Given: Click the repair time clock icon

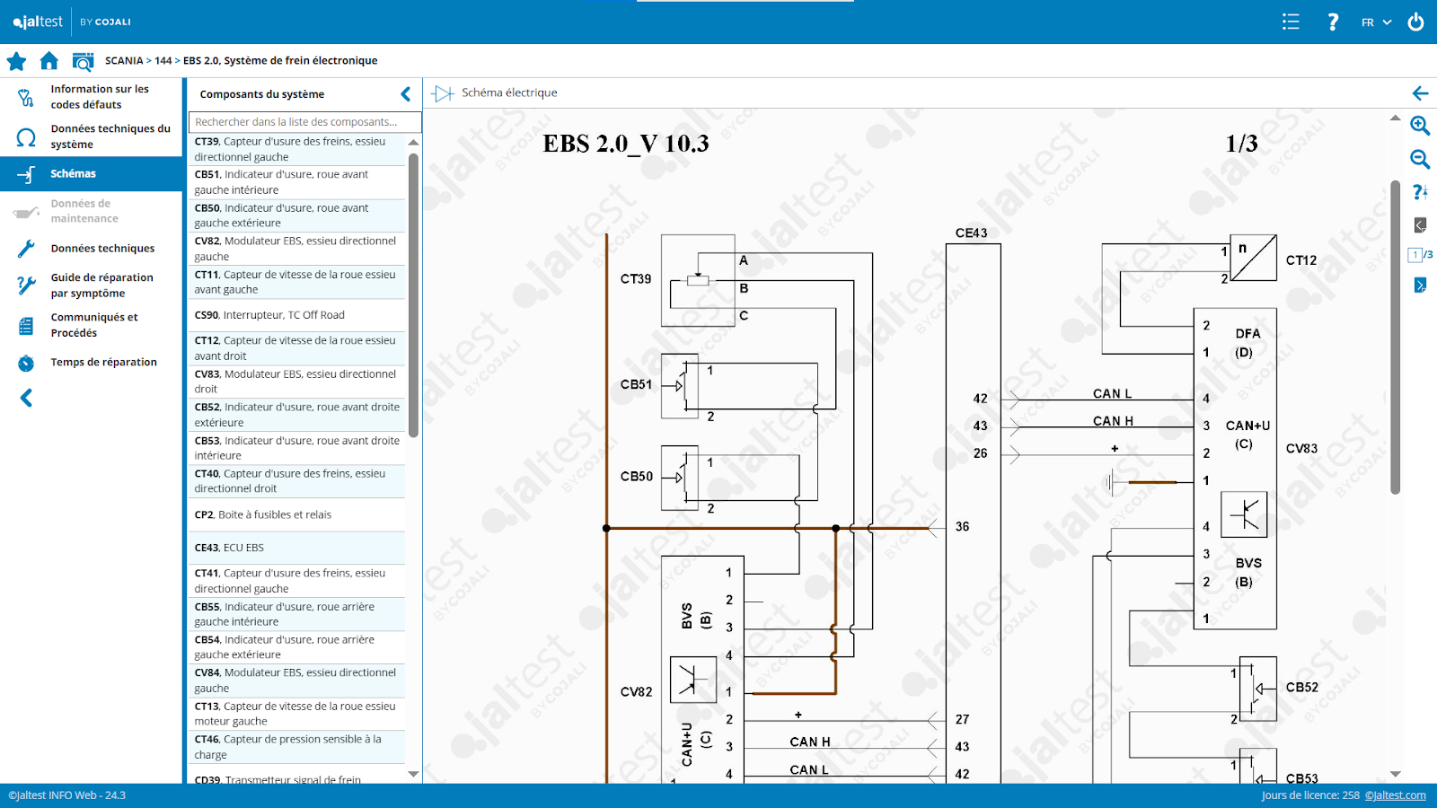Looking at the screenshot, I should [x=26, y=363].
